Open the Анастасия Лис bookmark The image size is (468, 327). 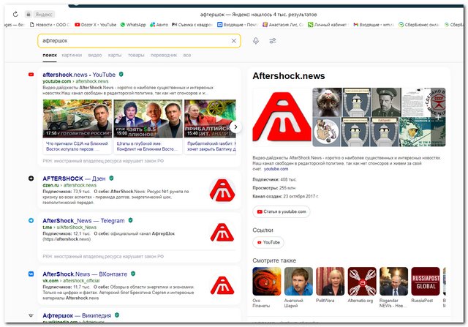(x=283, y=25)
